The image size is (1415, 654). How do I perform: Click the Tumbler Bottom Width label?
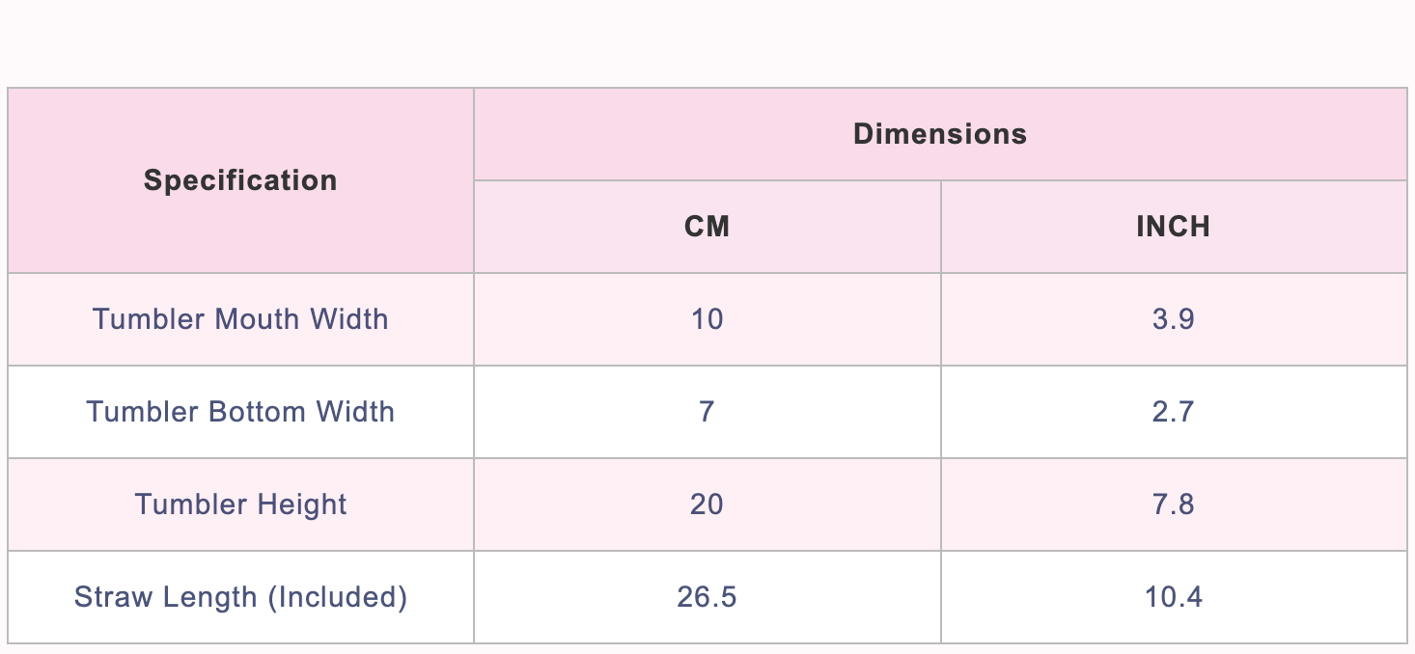point(240,412)
